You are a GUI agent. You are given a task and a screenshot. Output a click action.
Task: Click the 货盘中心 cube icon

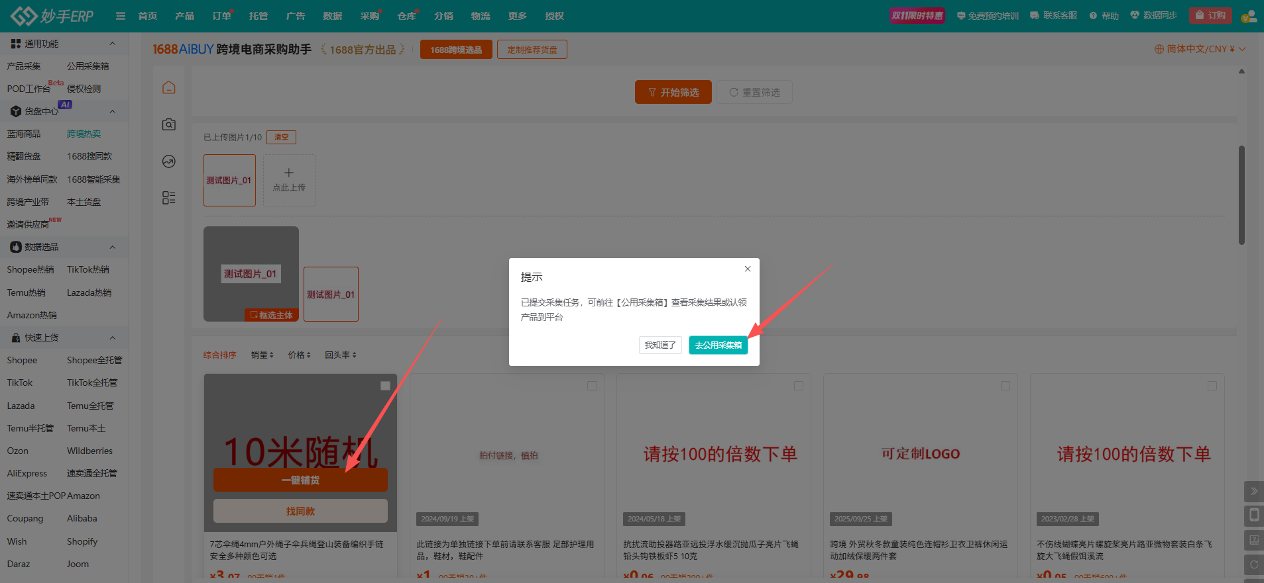16,111
